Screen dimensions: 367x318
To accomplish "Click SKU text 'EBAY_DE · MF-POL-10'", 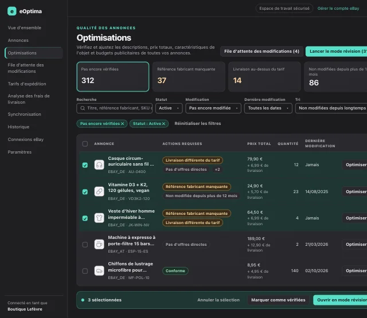I will click(x=128, y=277).
